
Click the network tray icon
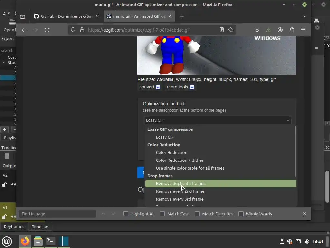(298, 242)
